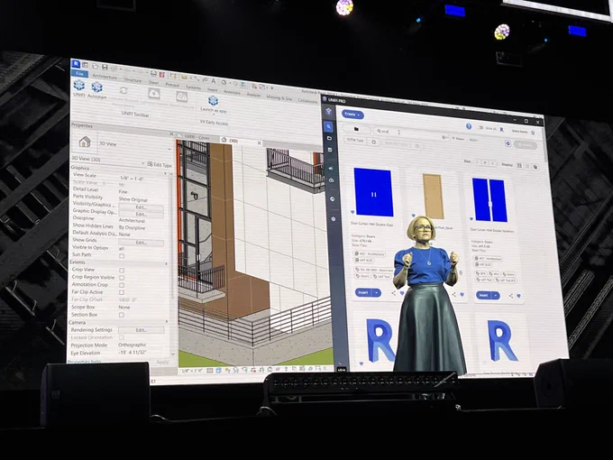Click Insert on Double-Glass curtain wall door
The width and height of the screenshot is (613, 460).
pyautogui.click(x=363, y=292)
